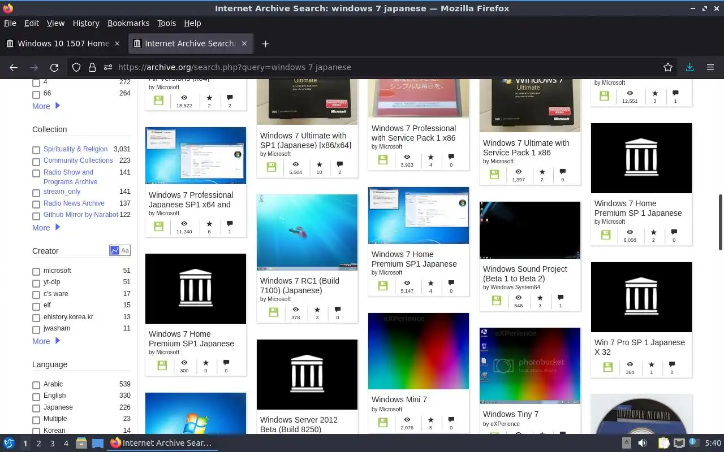Click the software icon under Windows Sound Project

(x=497, y=300)
